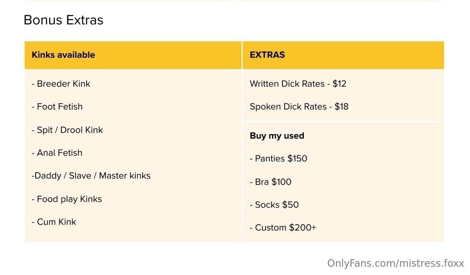Pick the Foot Fetish list entry
Image resolution: width=470 pixels, height=275 pixels.
pyautogui.click(x=57, y=107)
